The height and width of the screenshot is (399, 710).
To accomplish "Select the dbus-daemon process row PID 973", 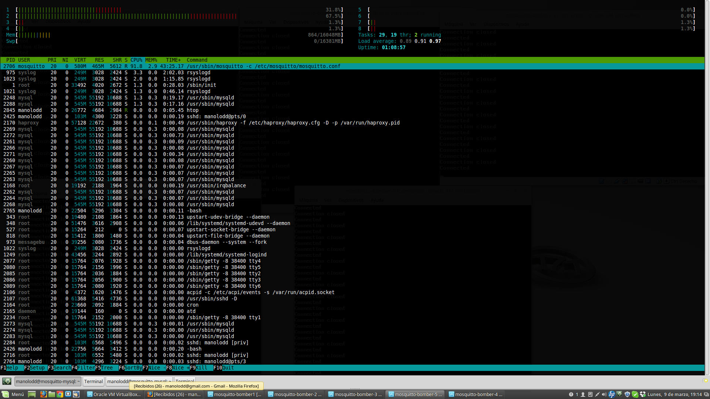I will pyautogui.click(x=352, y=242).
